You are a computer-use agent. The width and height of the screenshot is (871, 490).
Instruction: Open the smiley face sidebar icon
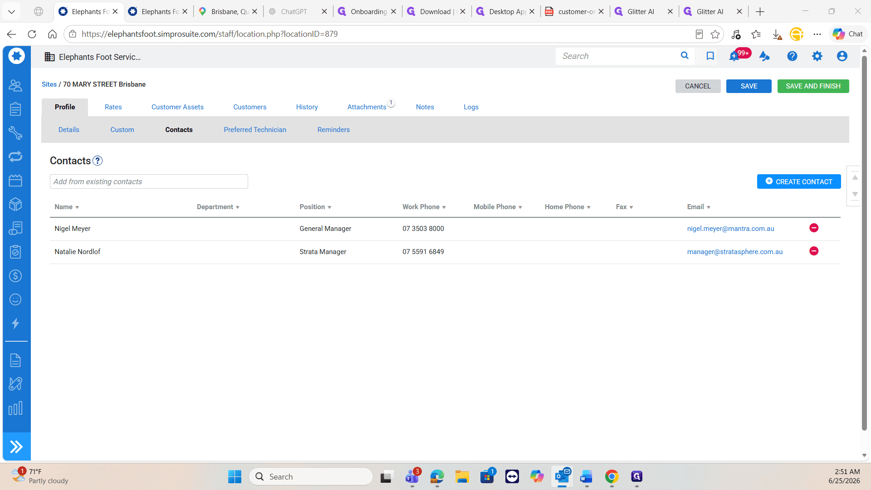15,299
